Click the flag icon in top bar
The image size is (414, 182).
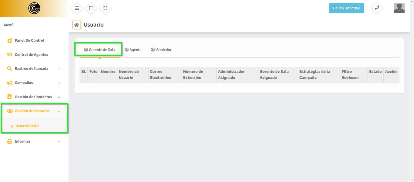[x=91, y=8]
